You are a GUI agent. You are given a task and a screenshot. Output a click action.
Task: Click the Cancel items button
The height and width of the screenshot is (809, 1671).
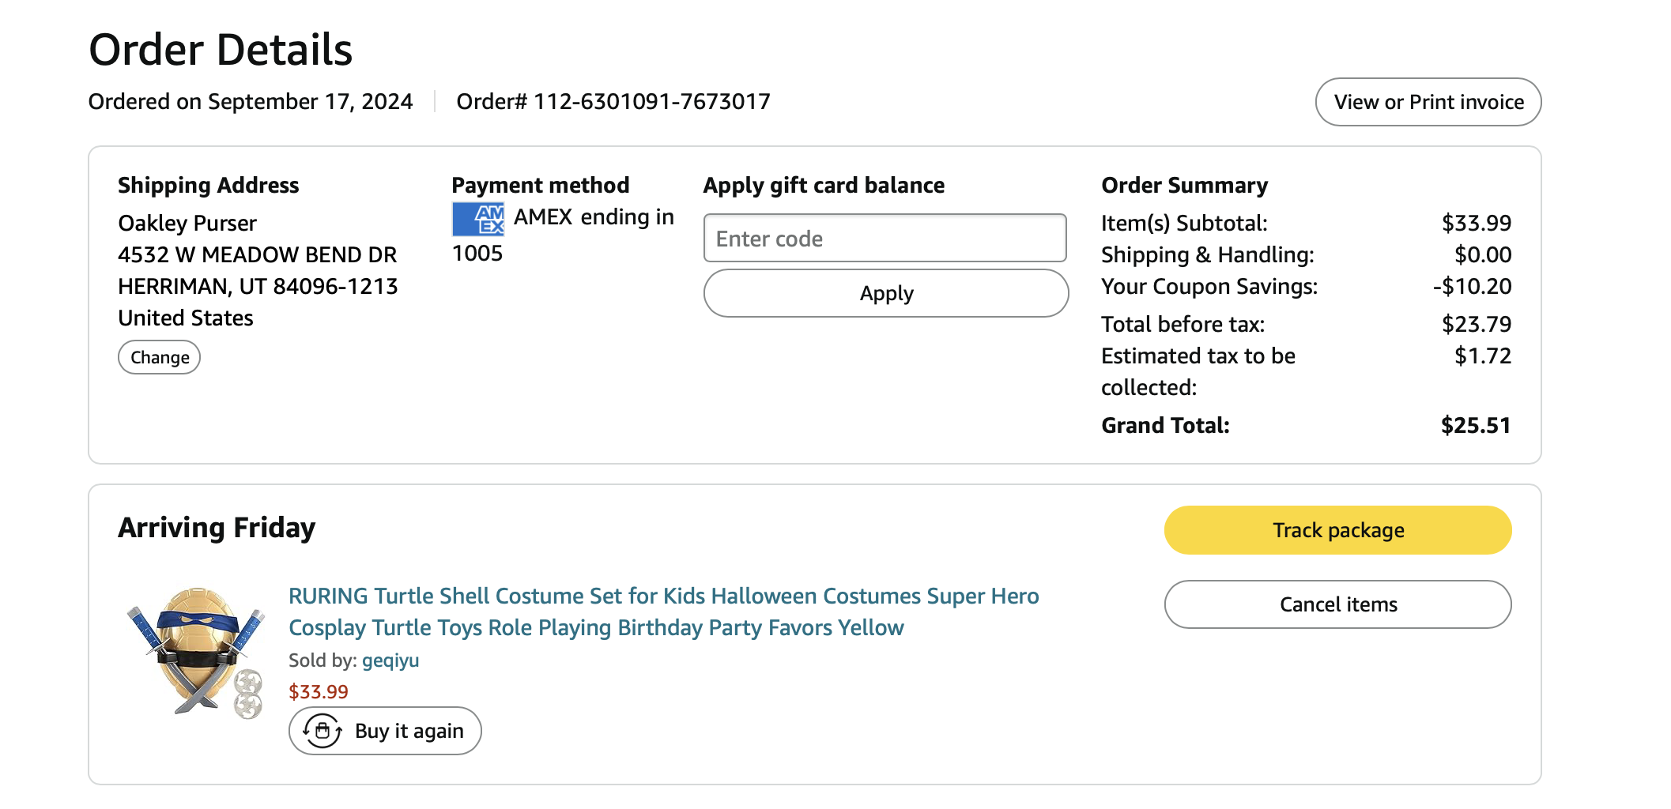pyautogui.click(x=1337, y=604)
